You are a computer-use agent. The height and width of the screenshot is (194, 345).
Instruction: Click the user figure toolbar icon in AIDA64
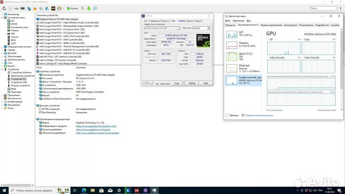[47, 8]
